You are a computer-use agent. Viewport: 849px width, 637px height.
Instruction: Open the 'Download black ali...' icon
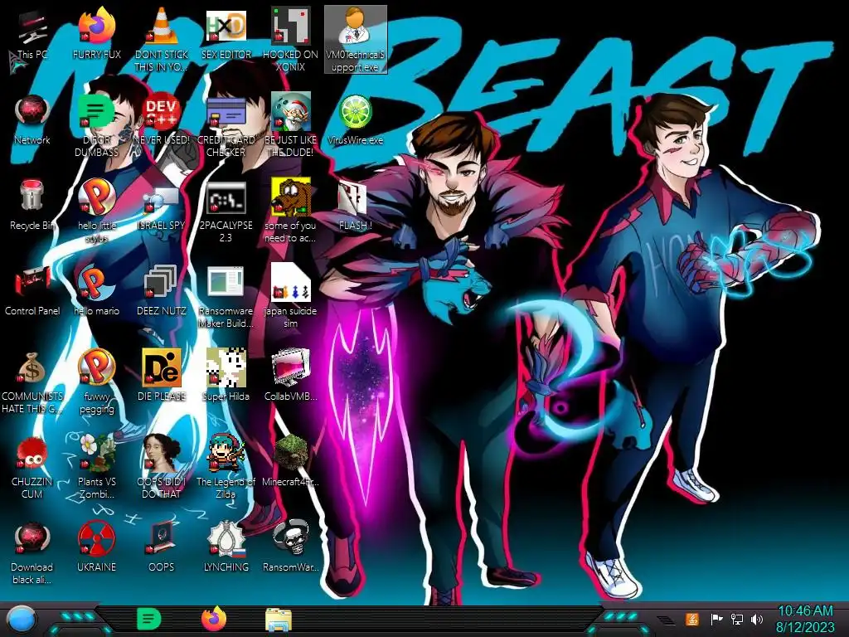pyautogui.click(x=32, y=552)
